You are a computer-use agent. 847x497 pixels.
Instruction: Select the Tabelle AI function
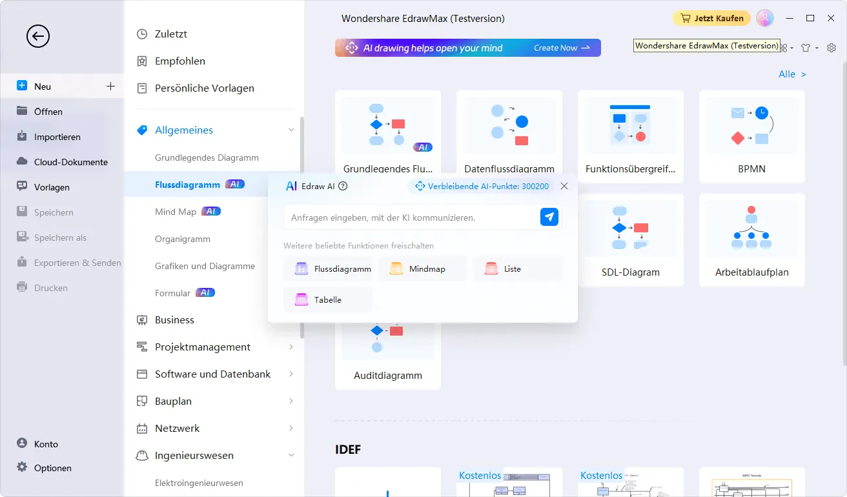coord(327,299)
